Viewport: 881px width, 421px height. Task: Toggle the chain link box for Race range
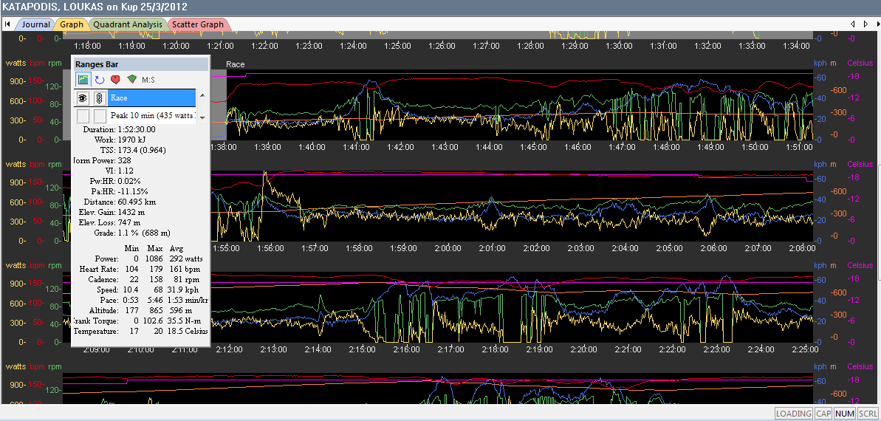coord(100,97)
